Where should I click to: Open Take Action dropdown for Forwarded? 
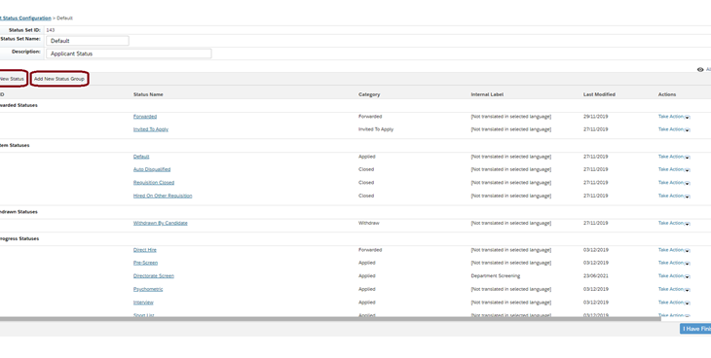click(674, 117)
